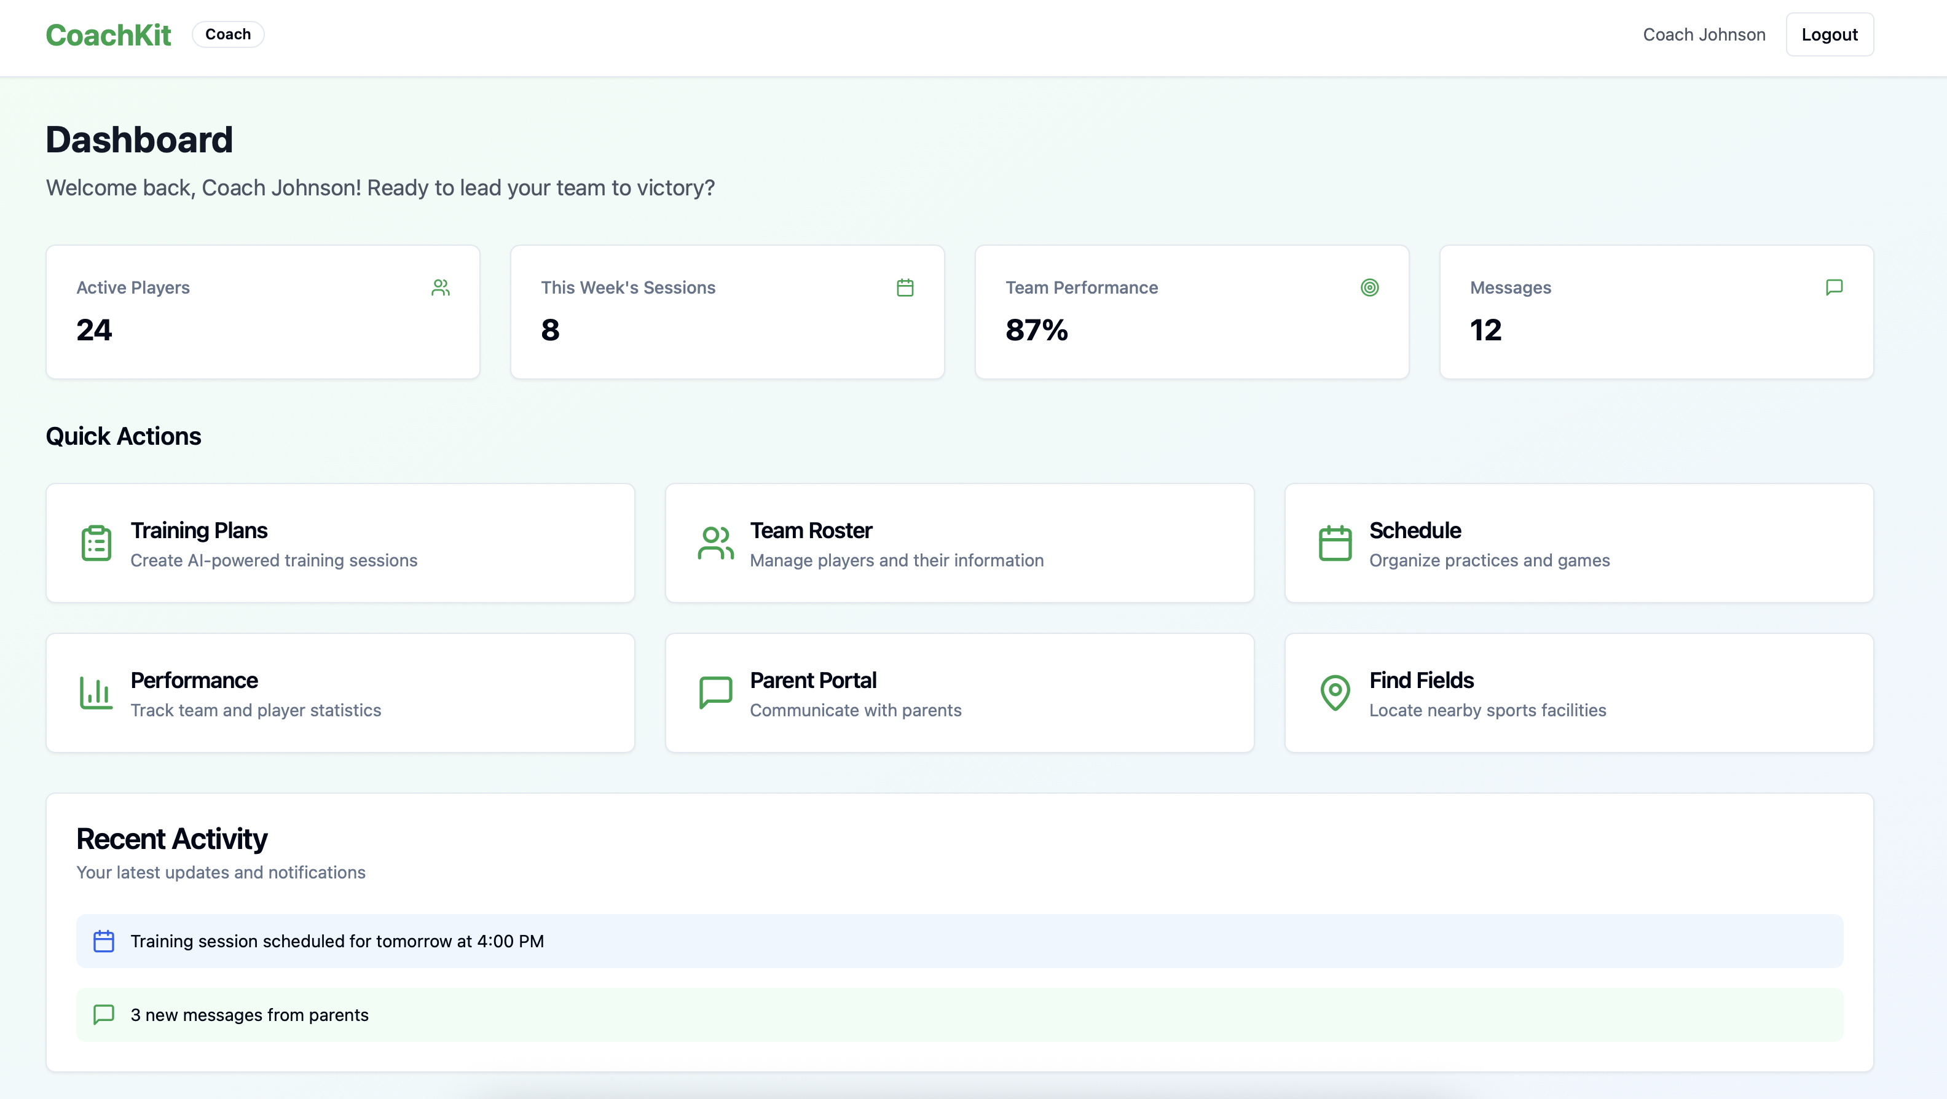Click the target icon in Team Performance card
Screen dimensions: 1947x1099
(1369, 287)
